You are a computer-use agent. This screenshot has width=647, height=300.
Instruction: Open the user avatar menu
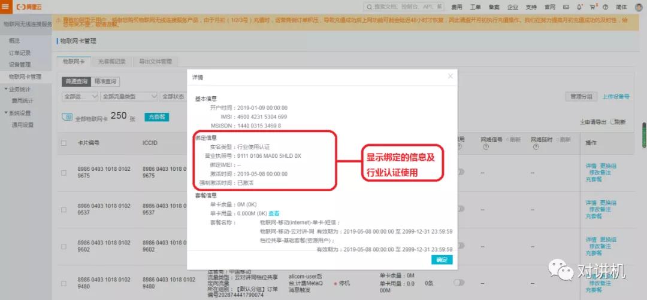[x=639, y=7]
